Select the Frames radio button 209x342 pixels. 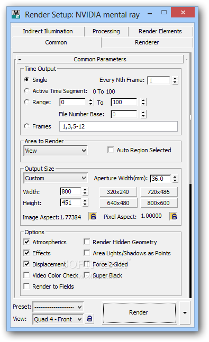tap(26, 126)
